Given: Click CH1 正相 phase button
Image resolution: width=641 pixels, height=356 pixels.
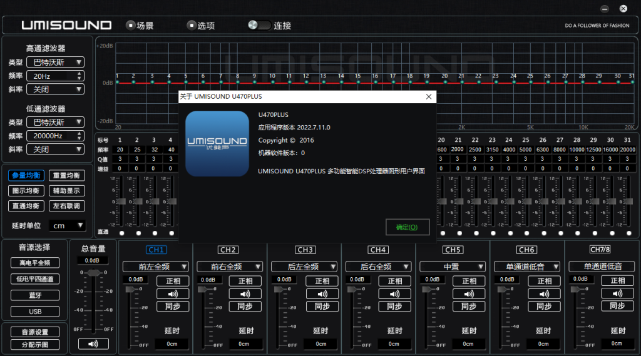Looking at the screenshot, I should pyautogui.click(x=173, y=281).
